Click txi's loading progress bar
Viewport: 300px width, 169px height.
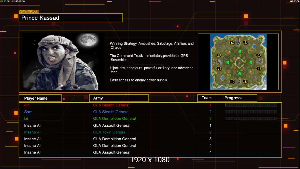(x=251, y=119)
